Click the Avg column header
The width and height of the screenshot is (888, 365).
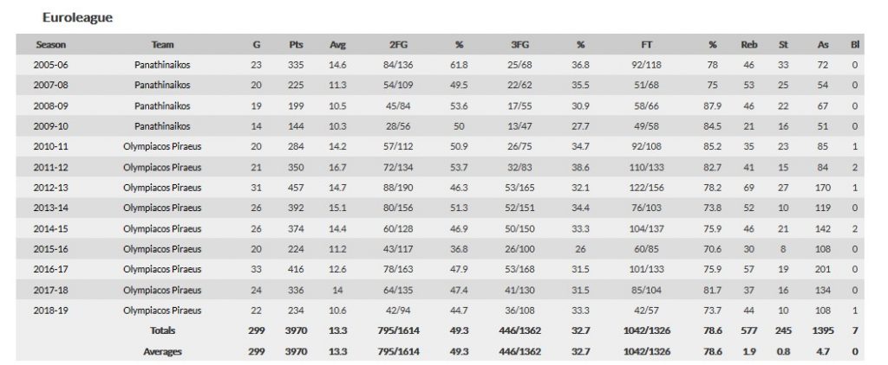click(337, 45)
